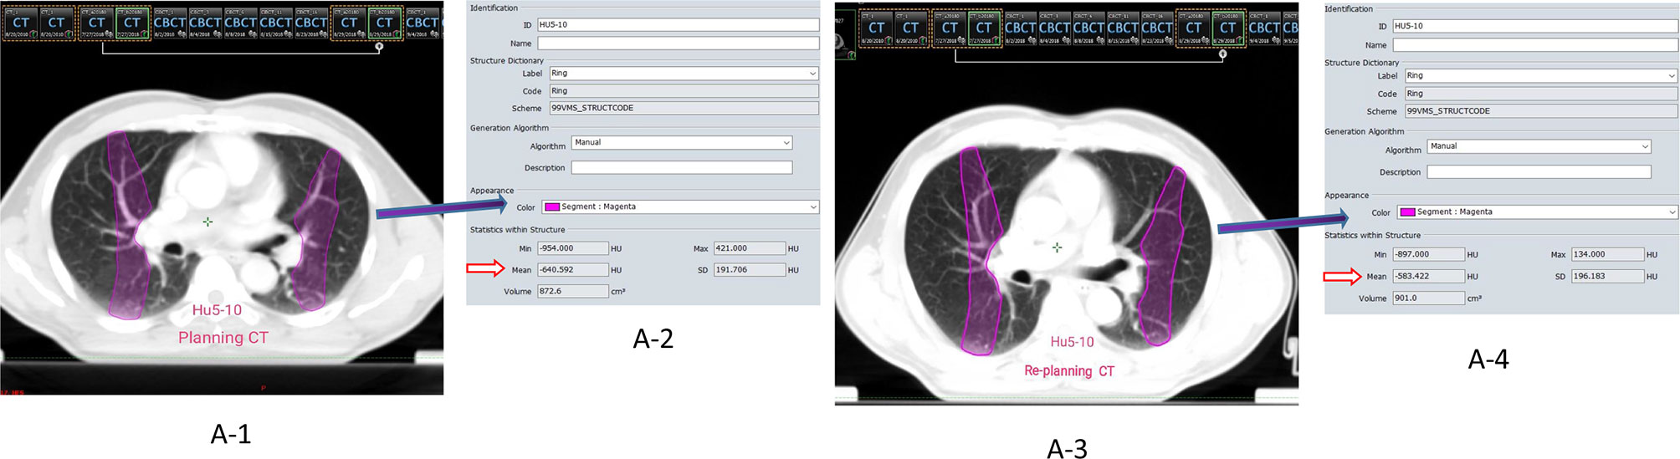1680x459 pixels.
Task: Click the registration link pin marker in panel A-3
Action: [x=1222, y=54]
